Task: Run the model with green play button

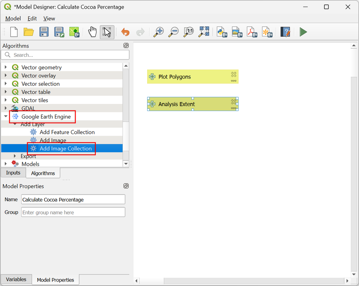Action: [x=303, y=32]
